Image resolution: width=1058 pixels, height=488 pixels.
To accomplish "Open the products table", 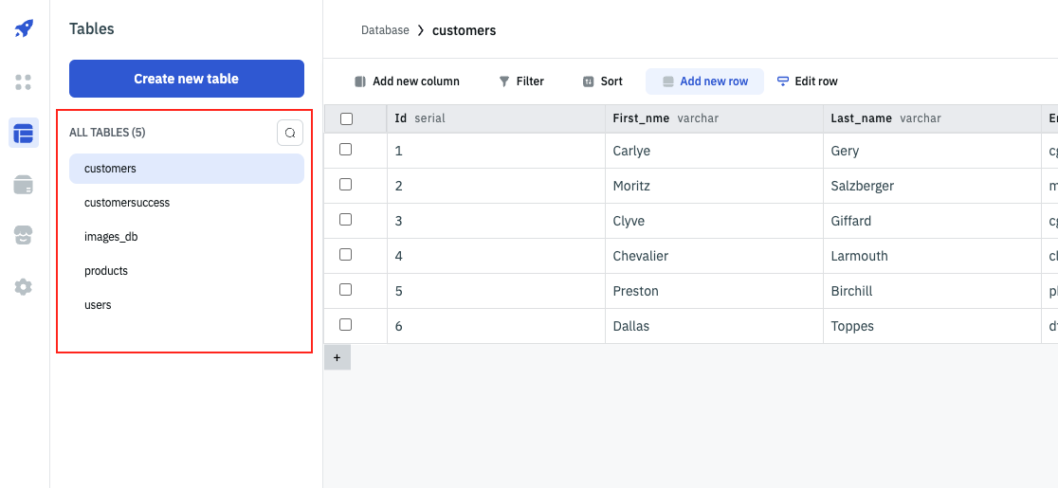I will [106, 271].
